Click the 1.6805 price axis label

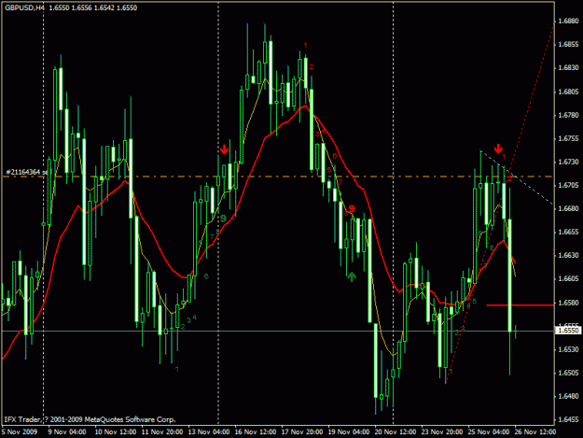[x=568, y=92]
